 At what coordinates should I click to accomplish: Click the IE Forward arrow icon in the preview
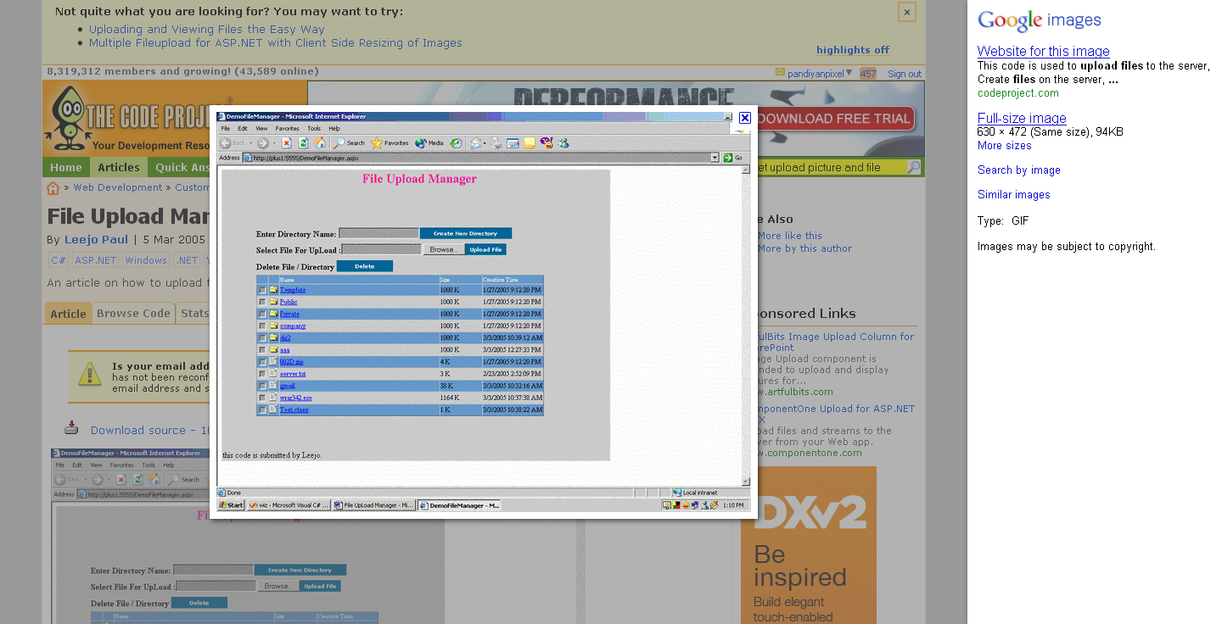pyautogui.click(x=262, y=143)
